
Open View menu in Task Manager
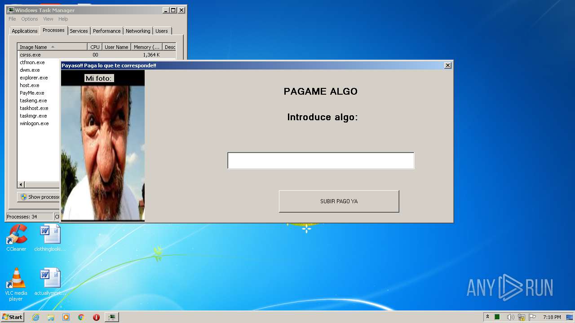[x=48, y=19]
